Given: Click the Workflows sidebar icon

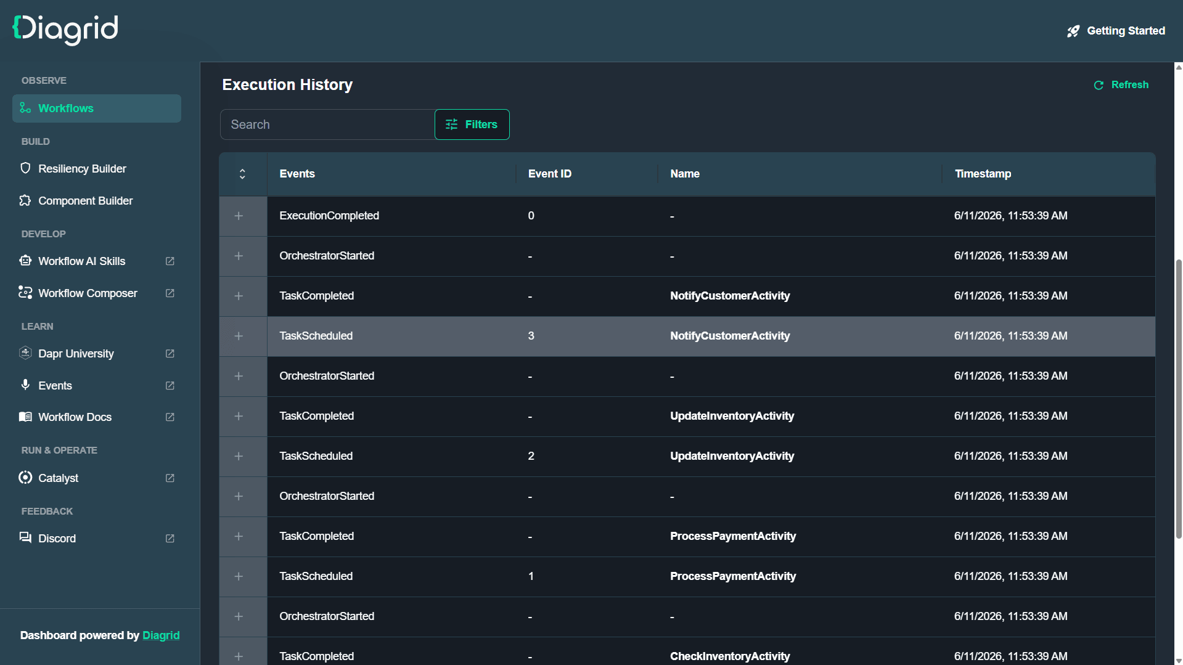Looking at the screenshot, I should pos(25,108).
